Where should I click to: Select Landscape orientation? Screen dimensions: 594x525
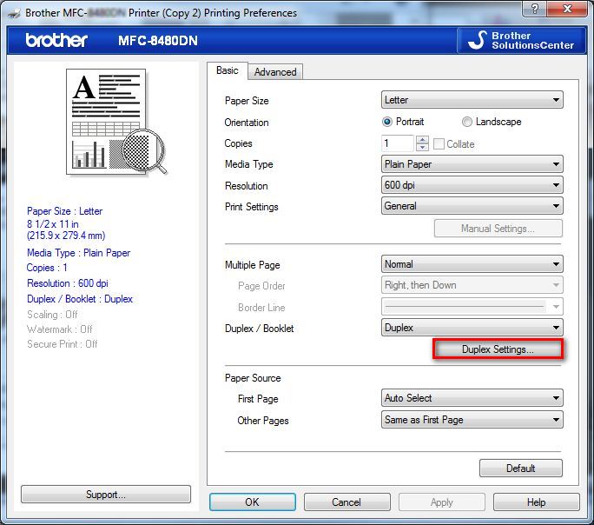pos(467,123)
